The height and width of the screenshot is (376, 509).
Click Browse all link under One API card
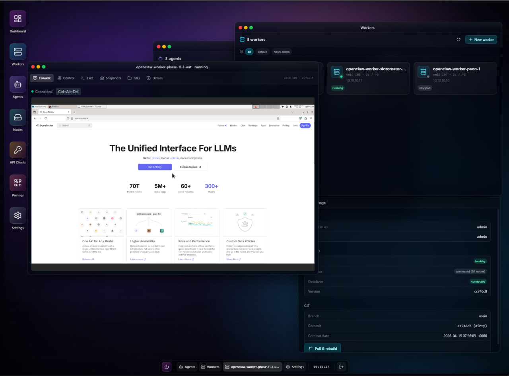[88, 259]
